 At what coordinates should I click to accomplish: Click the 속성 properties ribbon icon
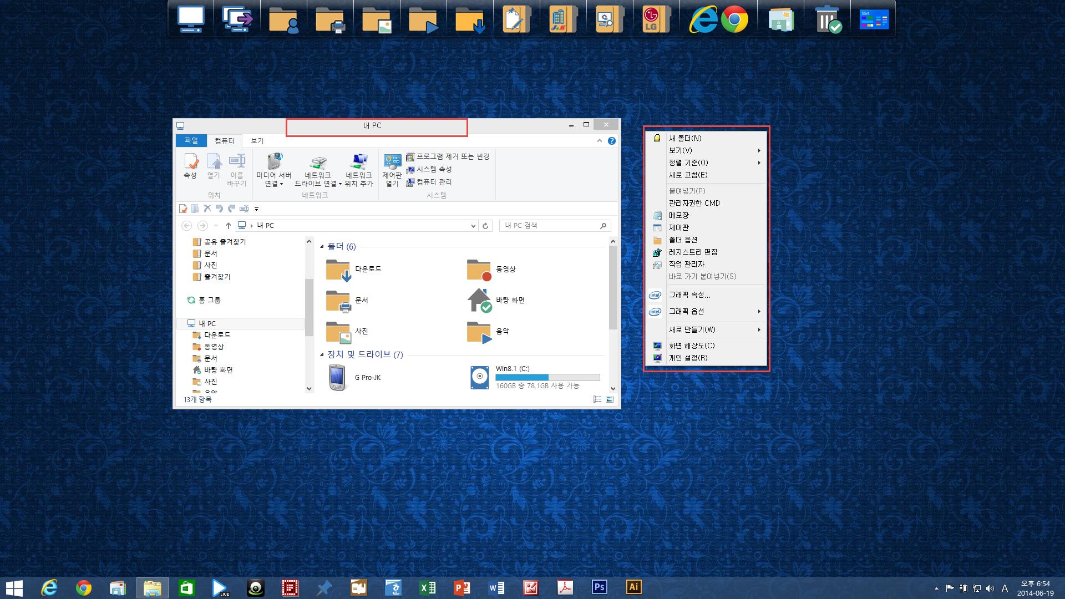(190, 166)
